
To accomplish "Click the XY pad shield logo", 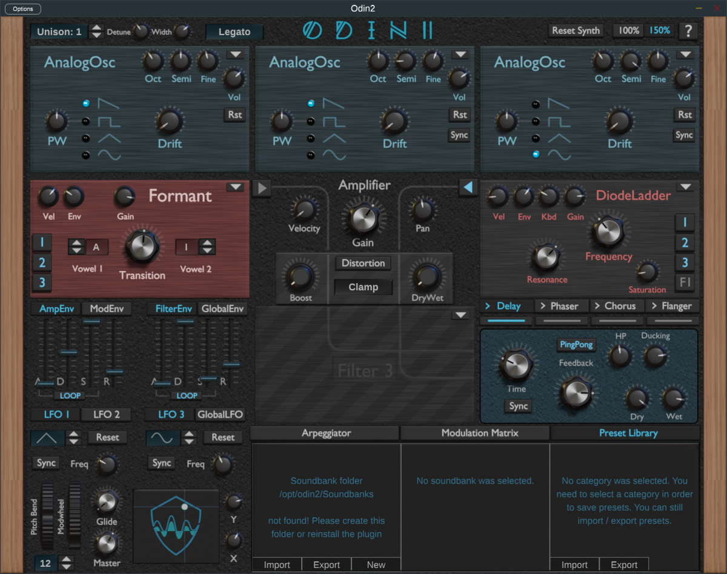I will (176, 525).
